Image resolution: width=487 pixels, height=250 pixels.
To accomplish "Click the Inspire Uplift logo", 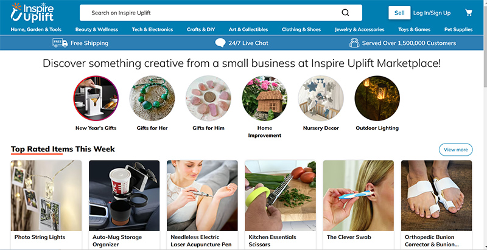I will click(32, 13).
